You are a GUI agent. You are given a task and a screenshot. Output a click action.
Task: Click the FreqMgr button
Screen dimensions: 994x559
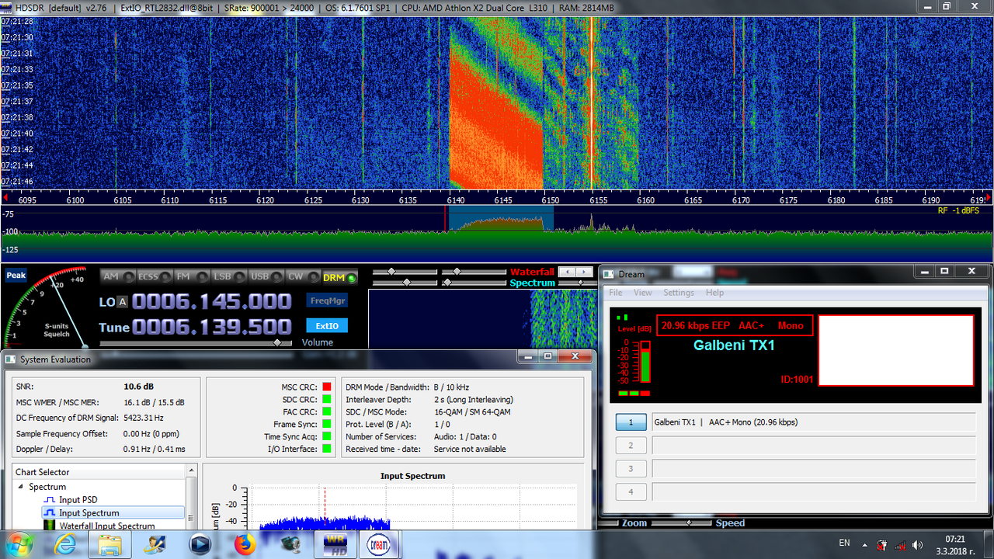[327, 300]
